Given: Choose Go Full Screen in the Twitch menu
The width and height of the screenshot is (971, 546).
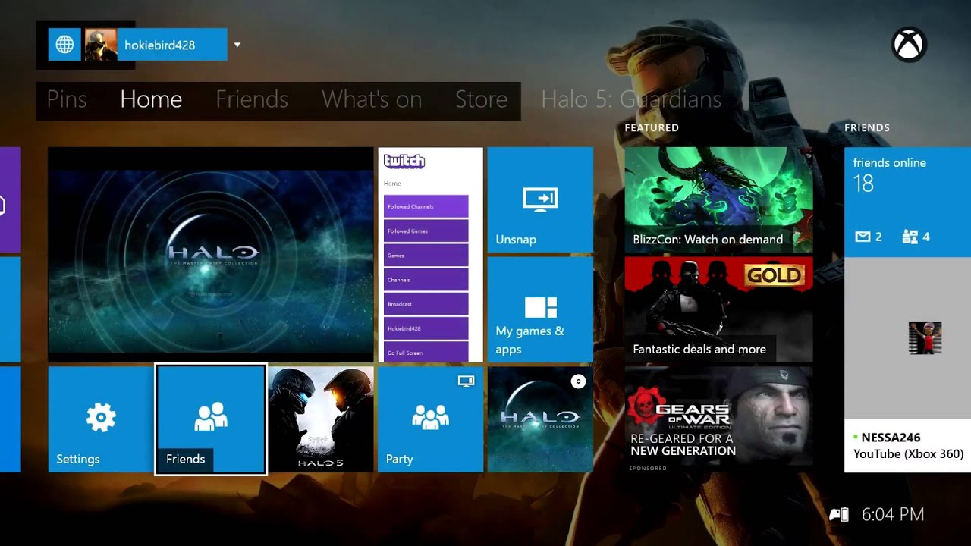Looking at the screenshot, I should coord(426,352).
